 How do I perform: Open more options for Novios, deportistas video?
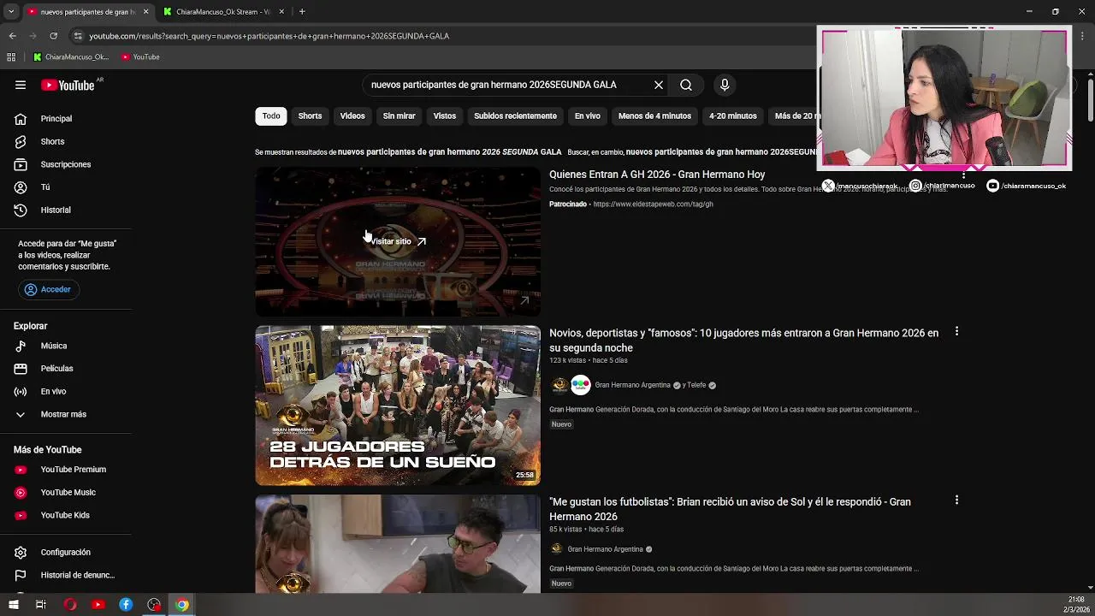[956, 331]
